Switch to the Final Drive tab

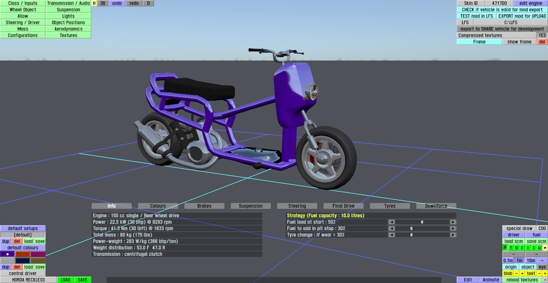344,206
